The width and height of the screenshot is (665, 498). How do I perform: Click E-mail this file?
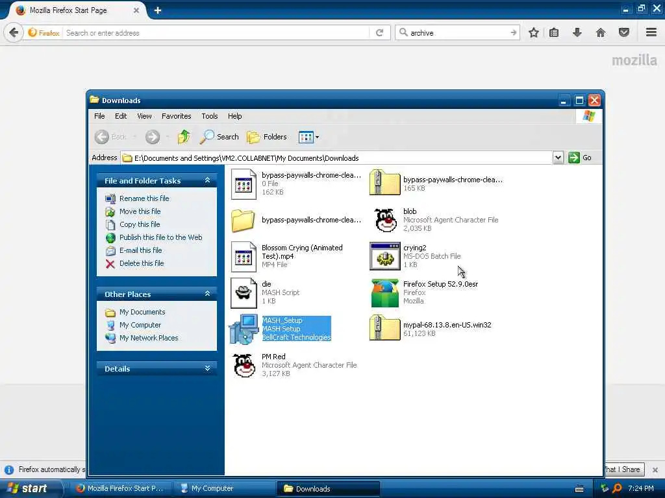140,250
